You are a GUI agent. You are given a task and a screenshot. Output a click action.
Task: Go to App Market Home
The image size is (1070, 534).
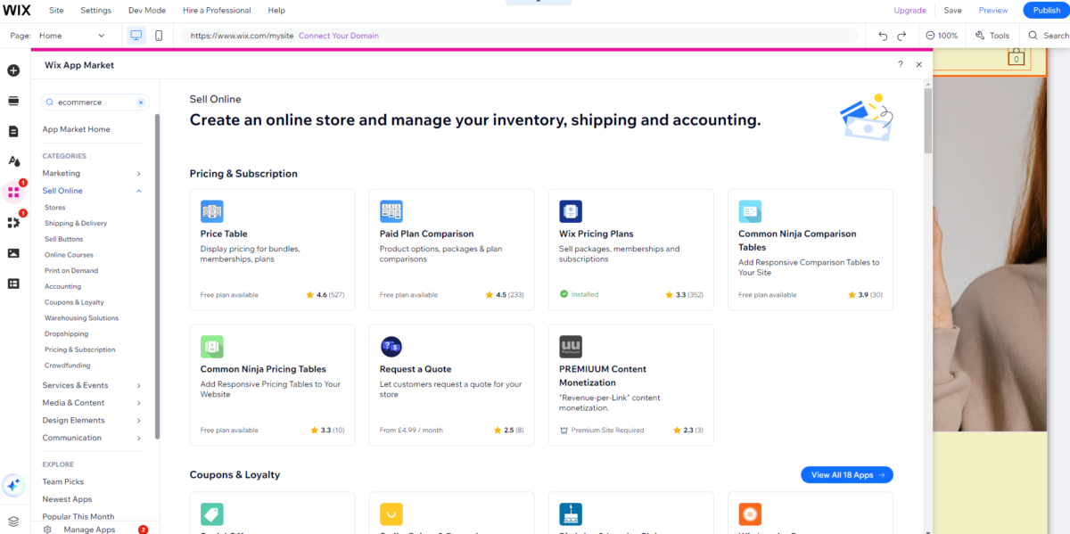pyautogui.click(x=76, y=129)
